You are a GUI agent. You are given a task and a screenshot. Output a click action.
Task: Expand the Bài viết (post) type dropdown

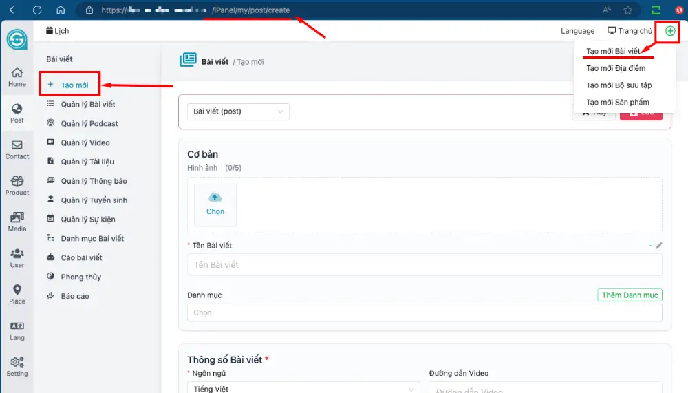pos(238,111)
